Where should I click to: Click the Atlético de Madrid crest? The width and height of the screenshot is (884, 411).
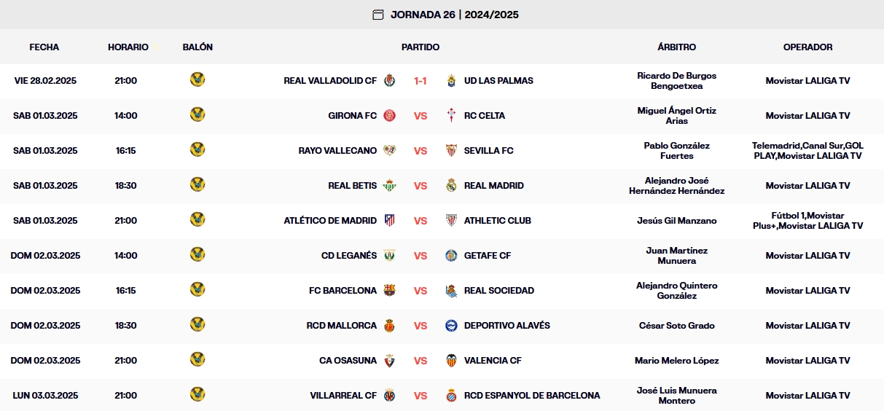[390, 221]
